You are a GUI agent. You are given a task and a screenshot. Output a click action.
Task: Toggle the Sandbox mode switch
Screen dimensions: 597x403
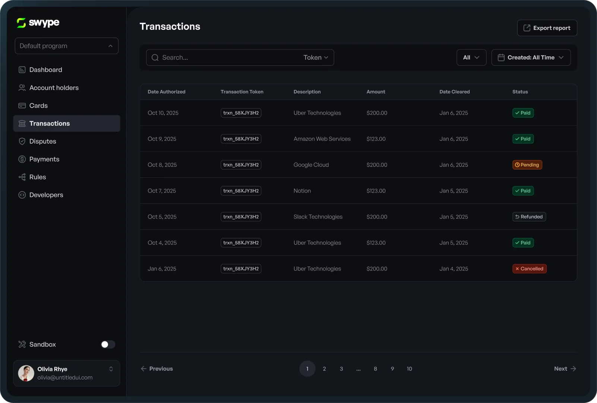(x=108, y=344)
